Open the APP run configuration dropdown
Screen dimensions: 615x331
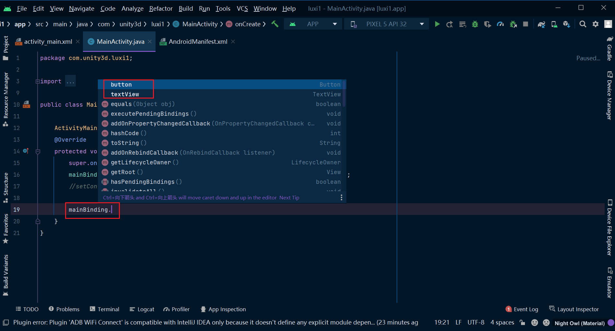click(313, 24)
